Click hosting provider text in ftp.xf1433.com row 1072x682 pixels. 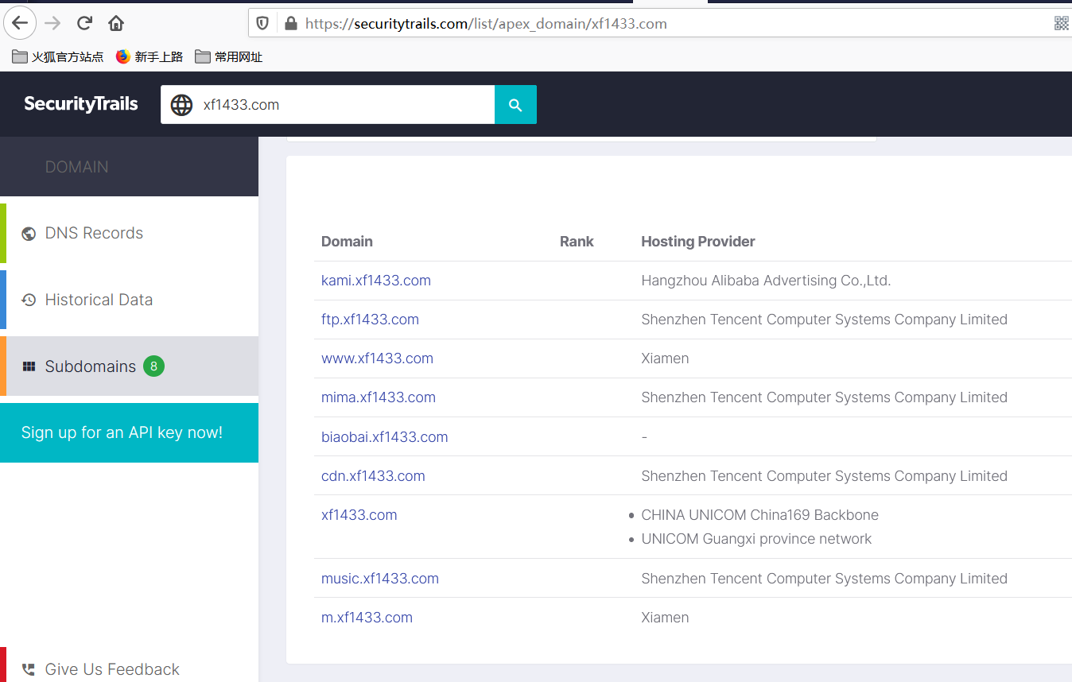(824, 320)
